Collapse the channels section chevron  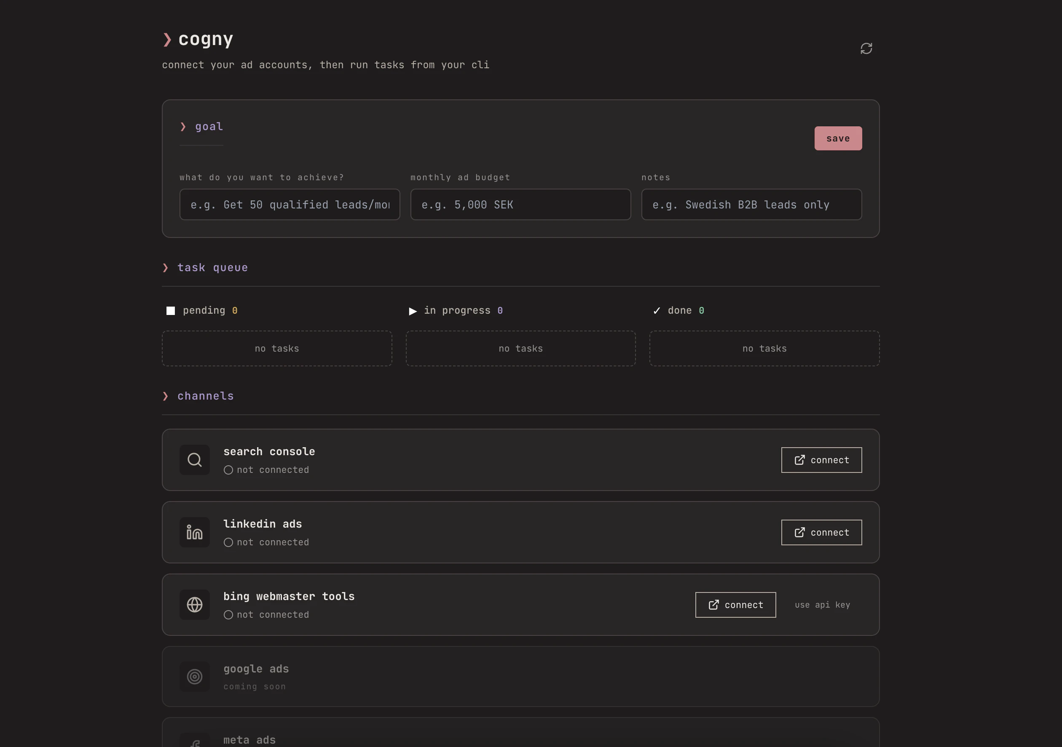pos(166,396)
